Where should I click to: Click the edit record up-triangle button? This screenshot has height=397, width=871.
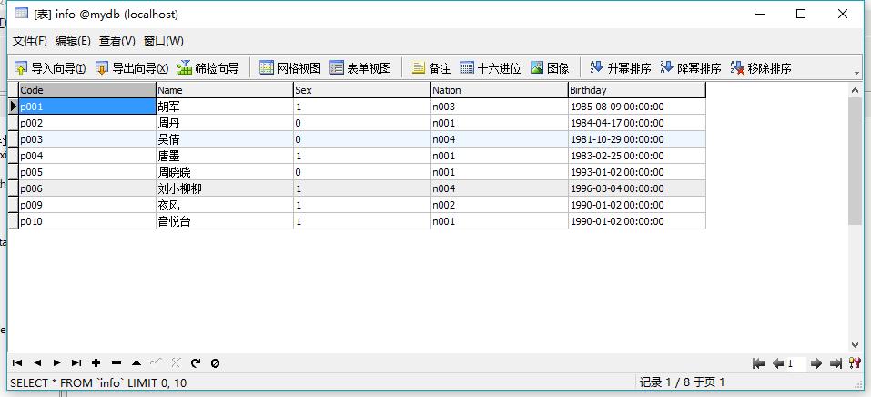pos(137,363)
